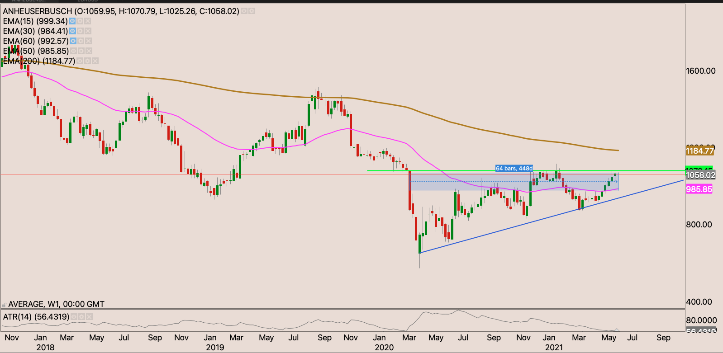Select the '64 bars, 448d' measurement label
The height and width of the screenshot is (353, 723).
pos(514,169)
